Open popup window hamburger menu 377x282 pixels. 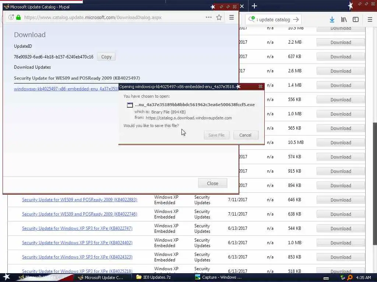point(232,17)
